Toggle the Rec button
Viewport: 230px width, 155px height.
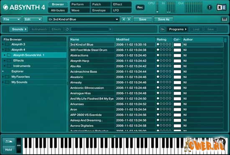pyautogui.click(x=140, y=7)
